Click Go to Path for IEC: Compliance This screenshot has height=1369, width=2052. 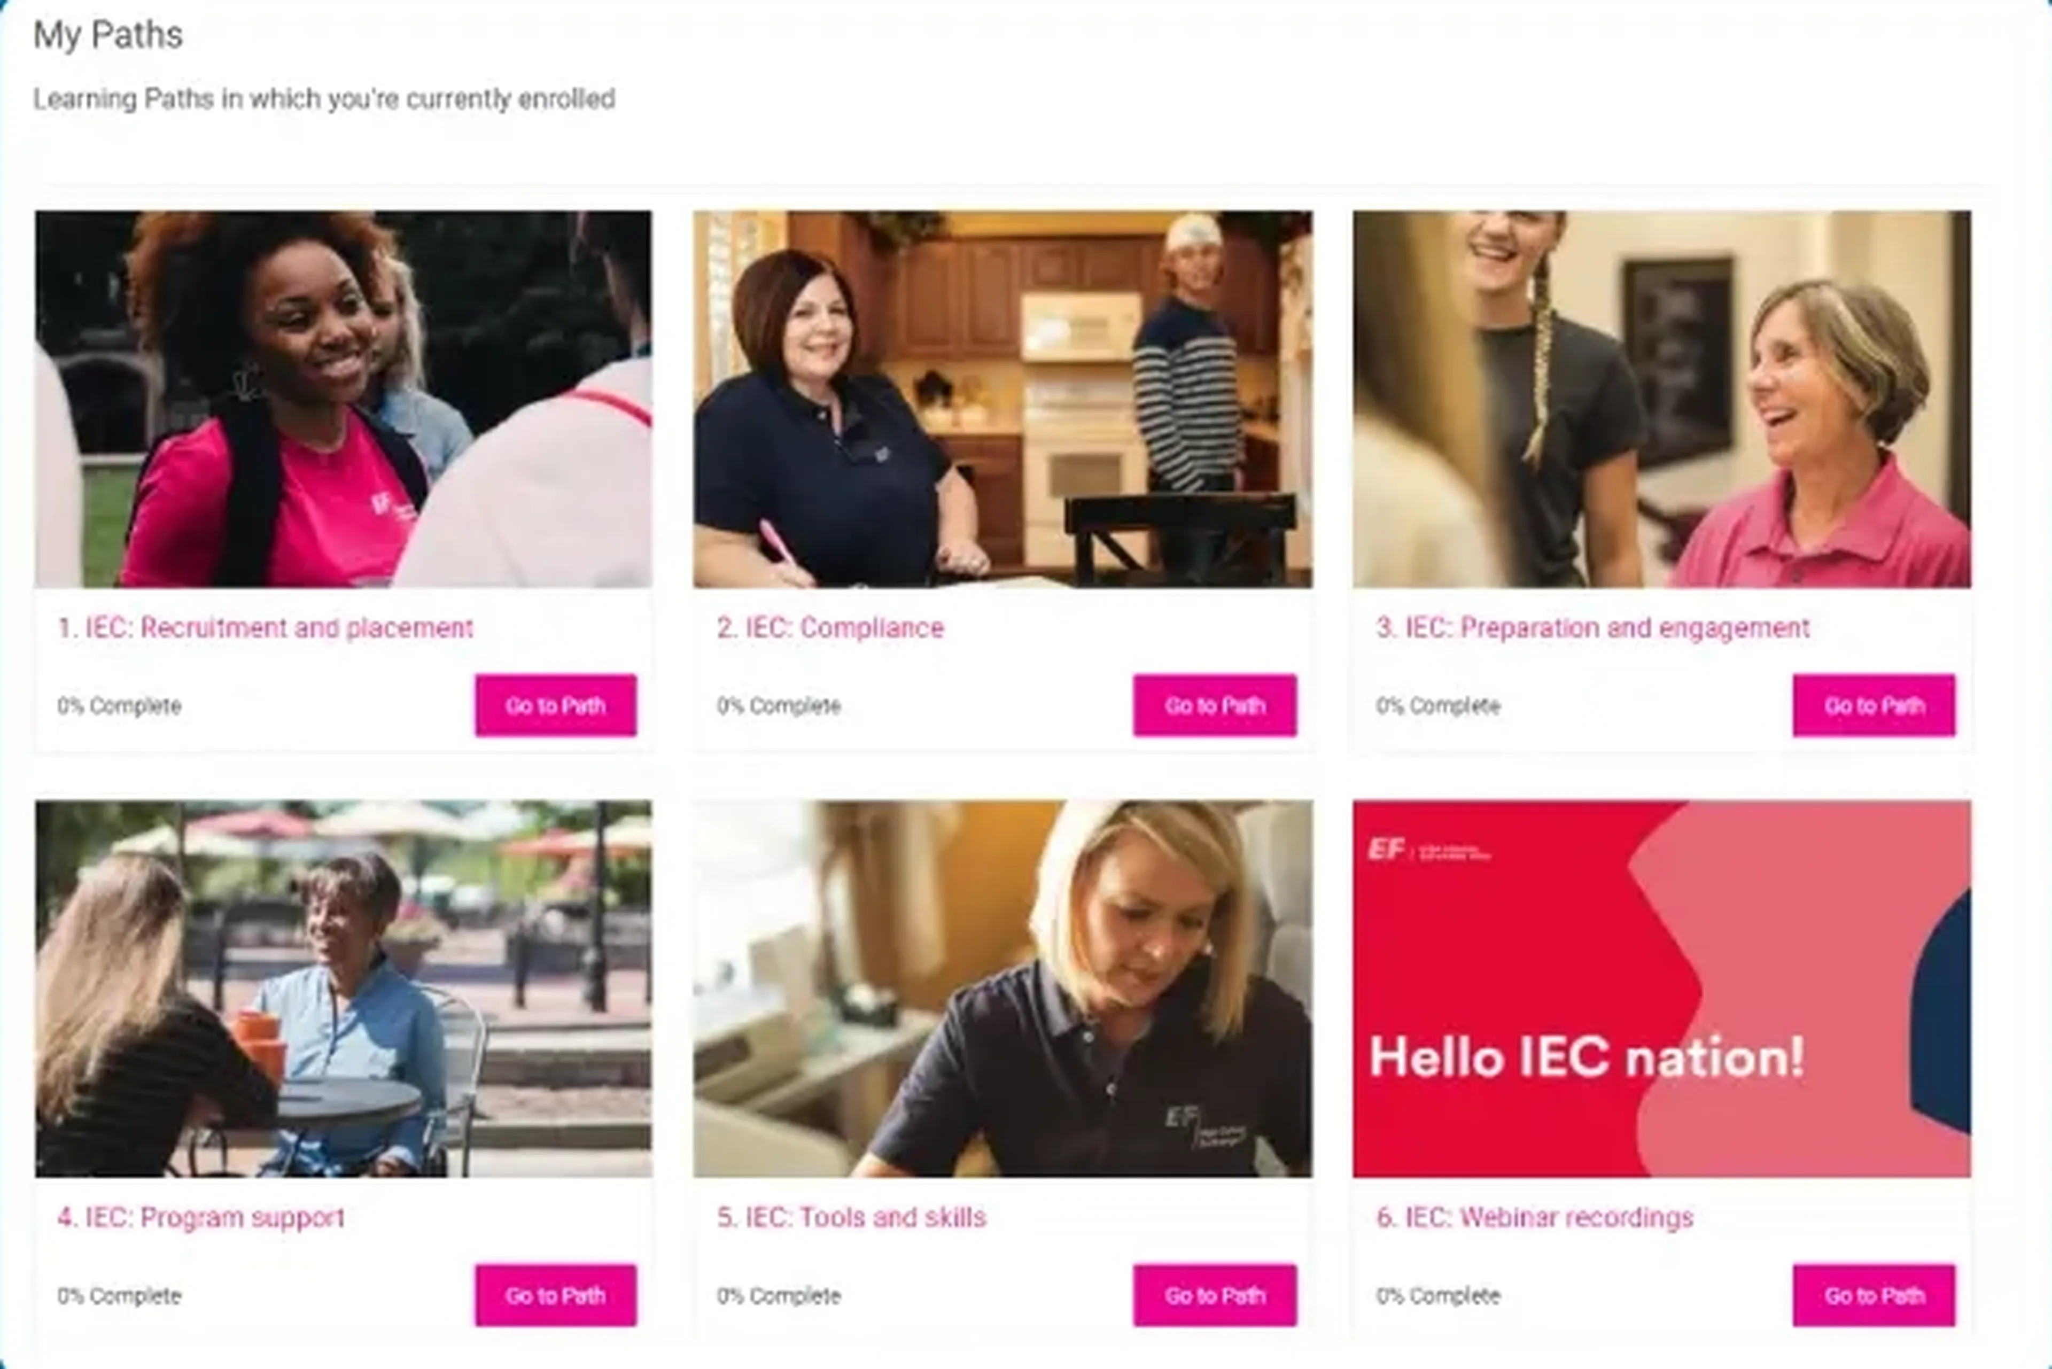pos(1215,705)
